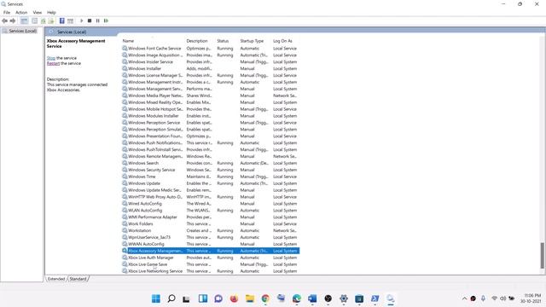Open the Windows Start menu on the taskbar
This screenshot has height=307, width=546.
click(156, 298)
